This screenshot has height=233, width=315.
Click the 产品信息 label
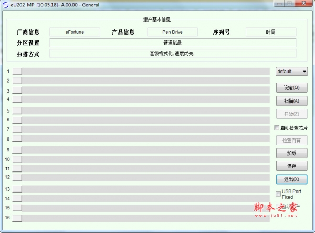pos(123,32)
